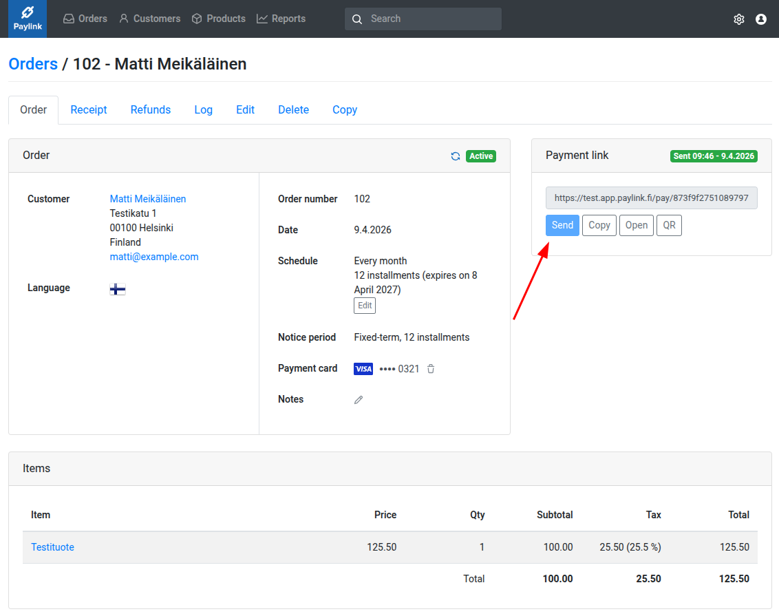This screenshot has height=616, width=779.
Task: Go to Products in navigation bar
Action: pyautogui.click(x=218, y=19)
